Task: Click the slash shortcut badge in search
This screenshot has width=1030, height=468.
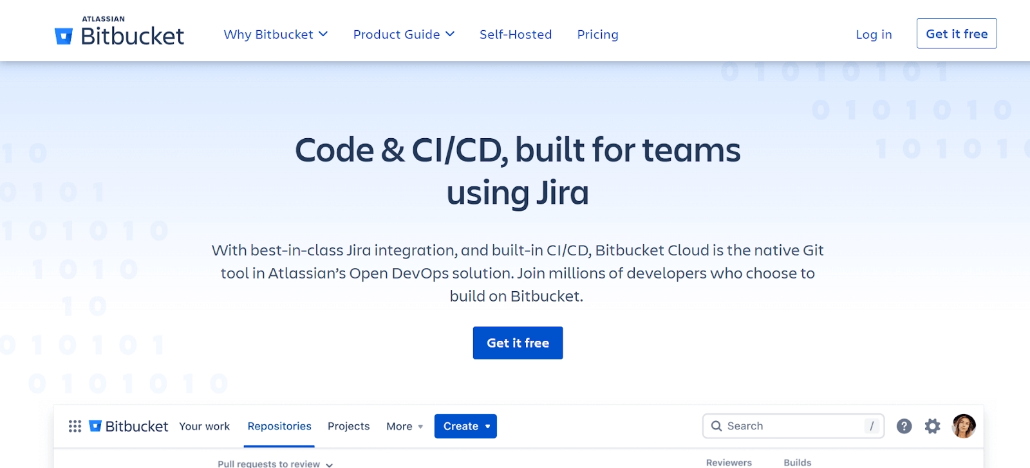Action: point(872,426)
